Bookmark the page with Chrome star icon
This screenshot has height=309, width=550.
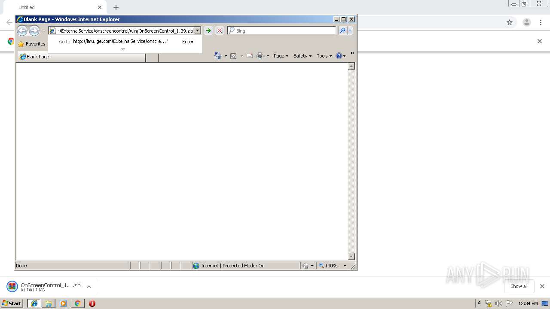coord(510,22)
